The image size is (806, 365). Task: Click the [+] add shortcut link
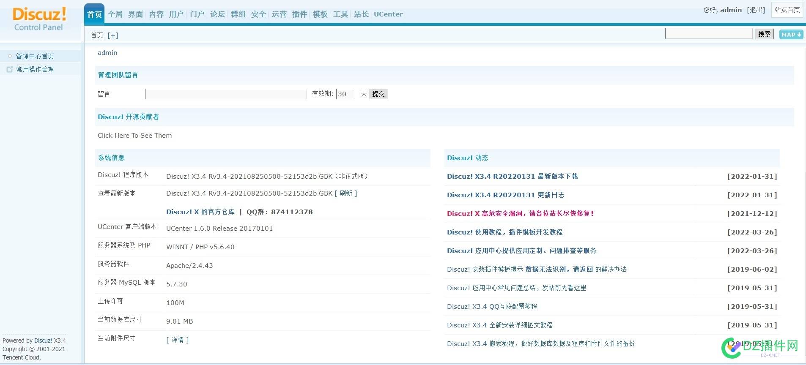(113, 35)
